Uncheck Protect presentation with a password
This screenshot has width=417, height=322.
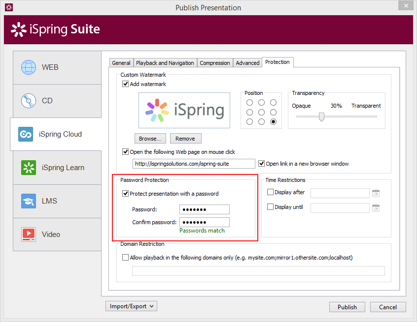pyautogui.click(x=125, y=194)
